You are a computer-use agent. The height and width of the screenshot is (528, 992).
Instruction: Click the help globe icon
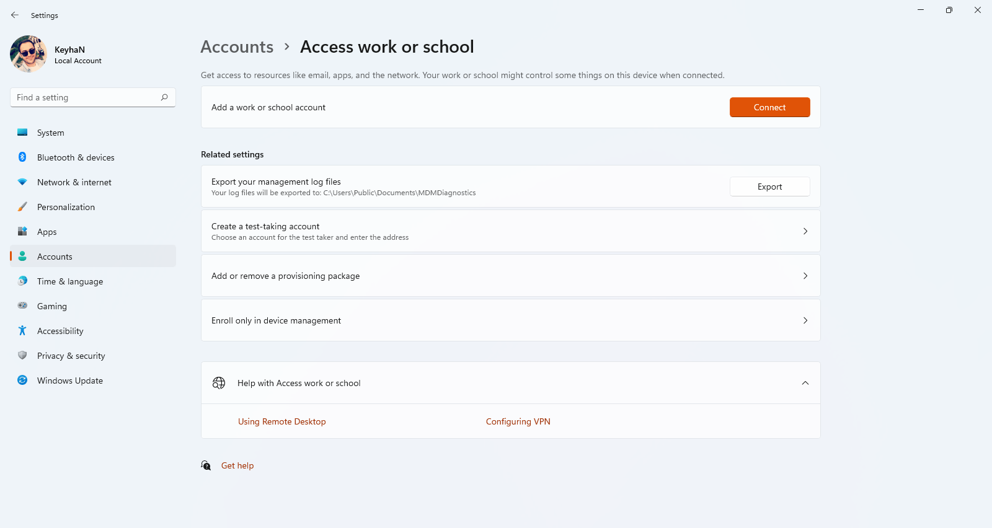pos(219,383)
